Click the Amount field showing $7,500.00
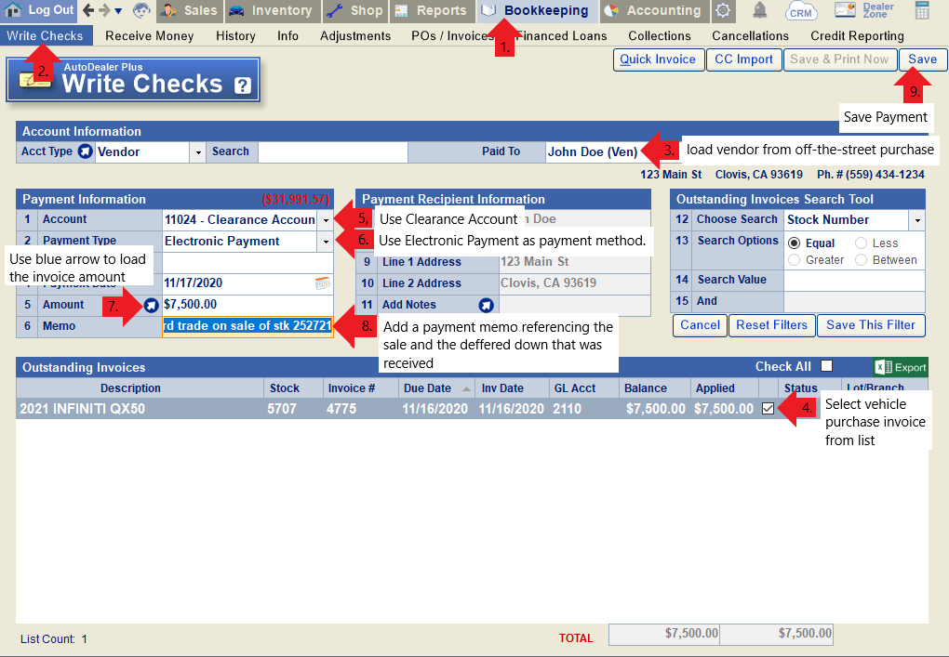 tap(247, 305)
